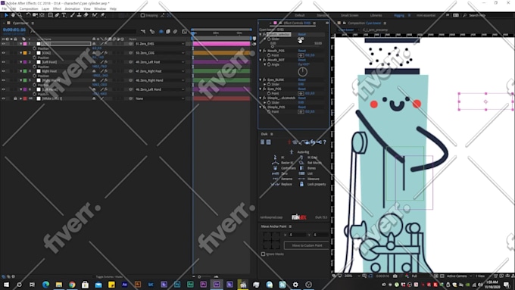Image resolution: width=515 pixels, height=290 pixels.
Task: Enable Snapping checkbox in toolbar
Action: pos(142,15)
